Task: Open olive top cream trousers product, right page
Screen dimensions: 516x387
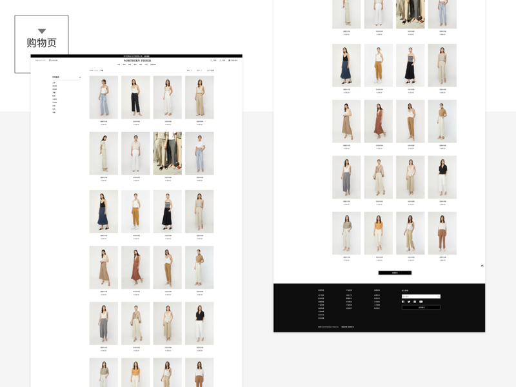Action: click(x=346, y=233)
